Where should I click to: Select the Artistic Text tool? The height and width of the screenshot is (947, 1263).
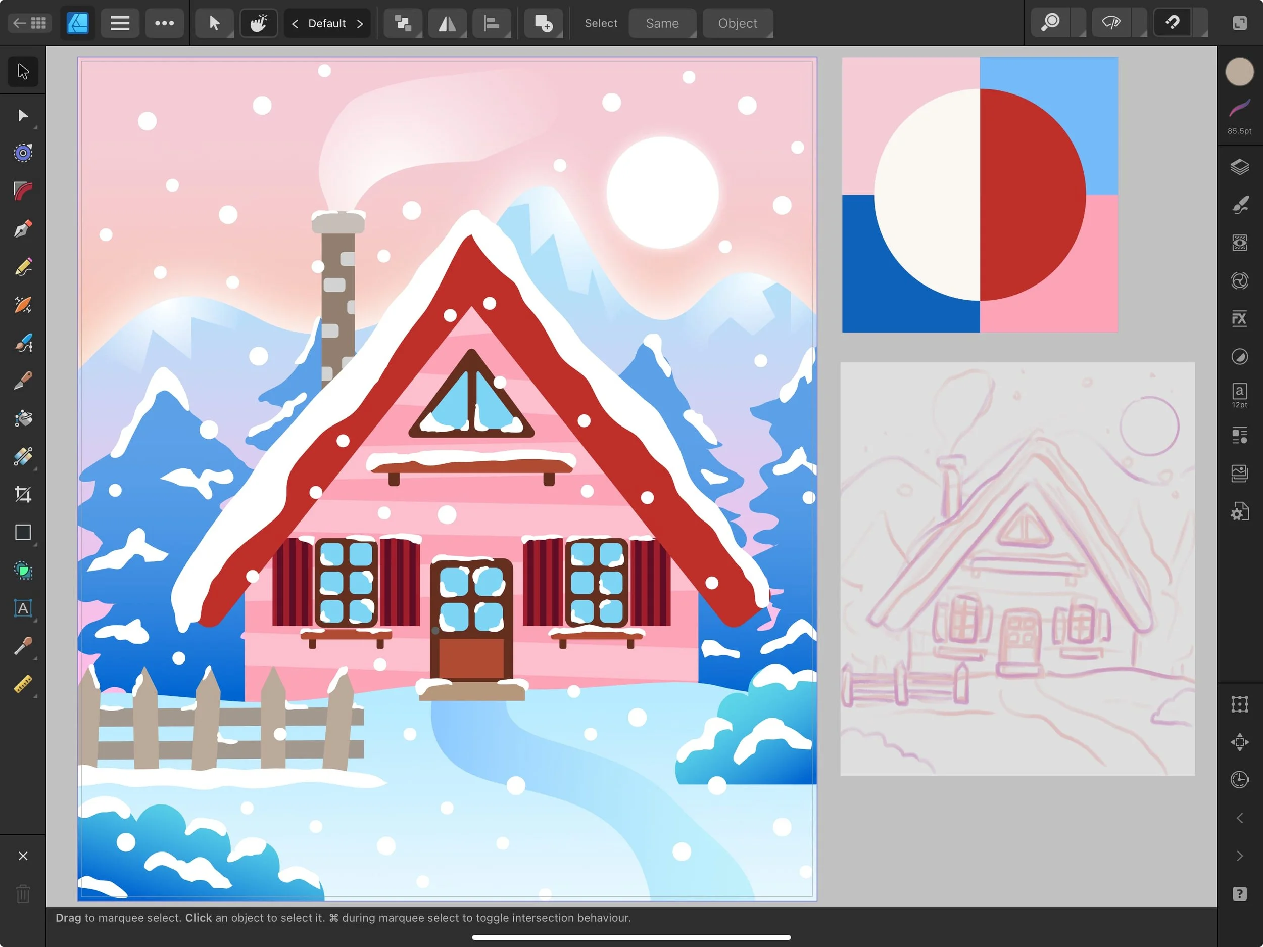pos(23,608)
